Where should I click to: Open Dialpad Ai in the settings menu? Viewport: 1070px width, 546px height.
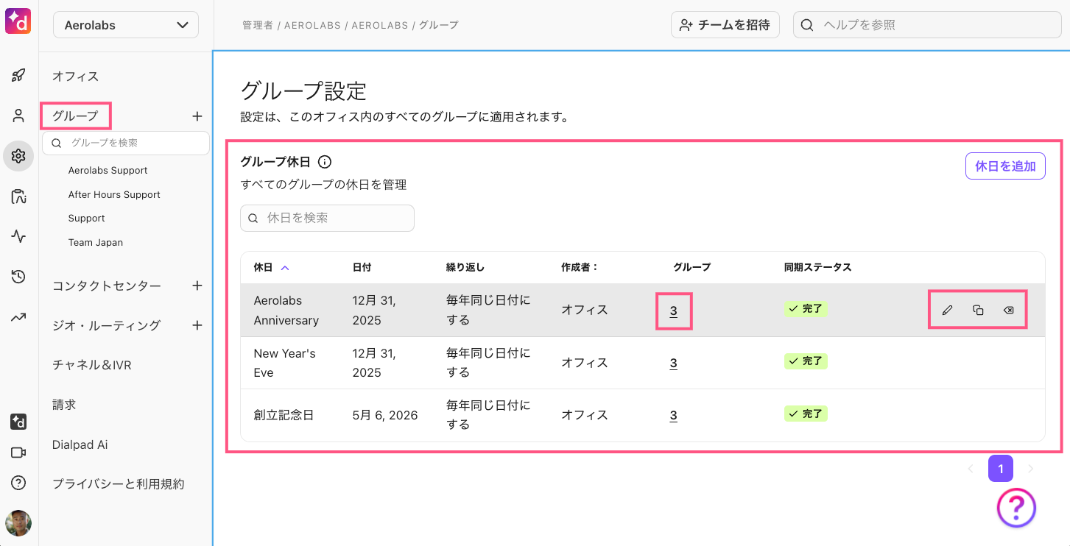80,444
